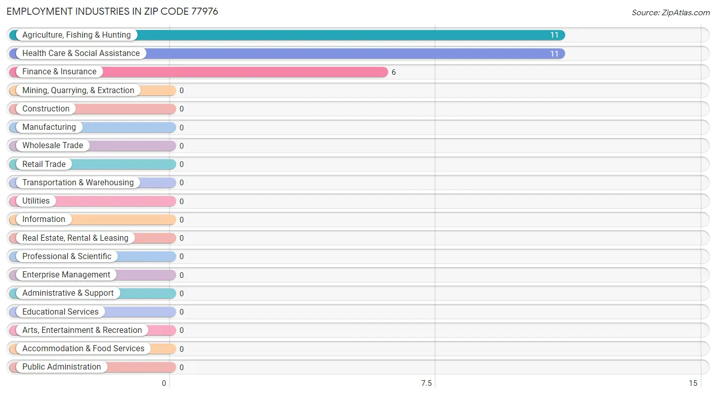Click the Administrative & Support label
Image resolution: width=716 pixels, height=395 pixels.
point(68,293)
